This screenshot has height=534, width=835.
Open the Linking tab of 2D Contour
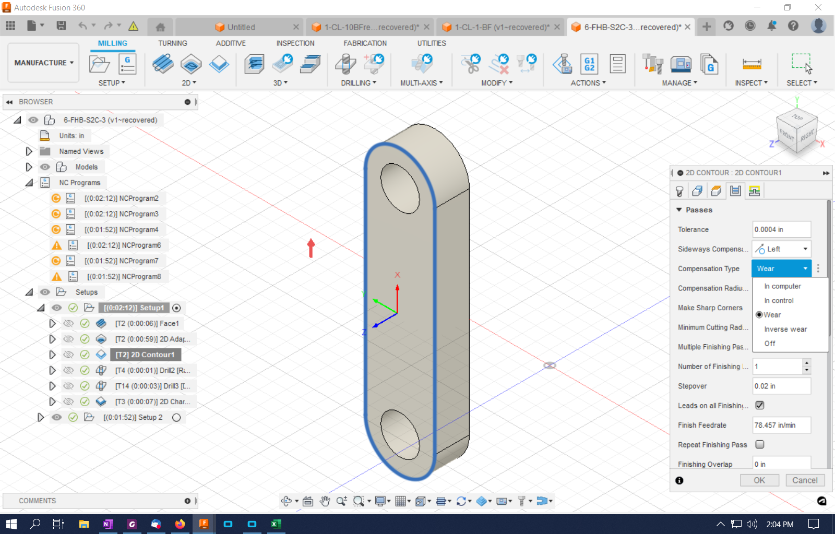[754, 190]
